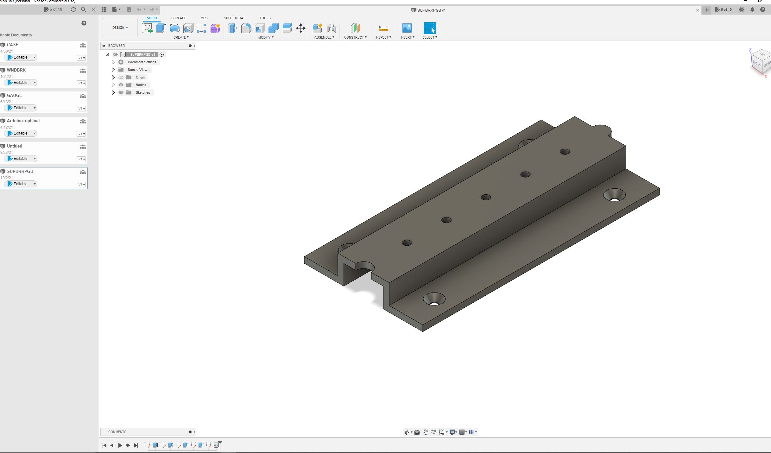This screenshot has width=771, height=453.
Task: Switch to the TOOLS tab
Action: tap(265, 18)
